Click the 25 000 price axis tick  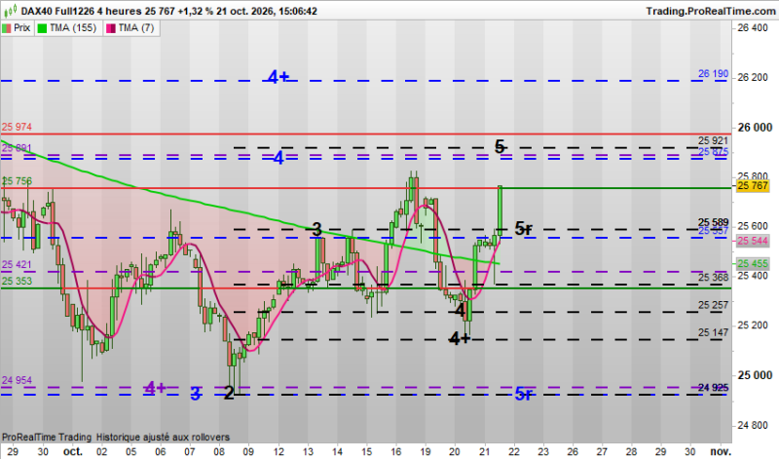click(756, 375)
